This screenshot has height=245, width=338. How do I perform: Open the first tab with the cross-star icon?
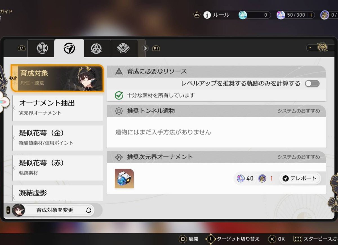(x=42, y=48)
